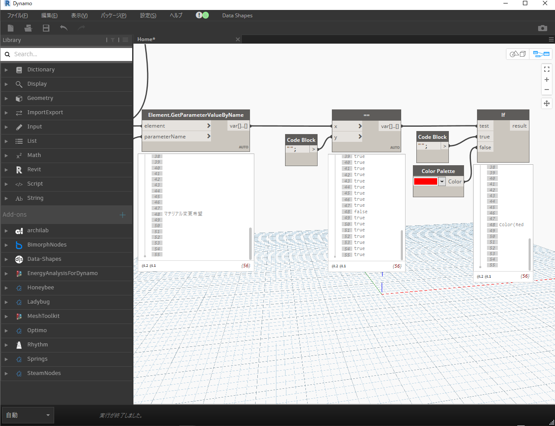Select the EnergyAnalysisForDynamo add-on

[66, 273]
